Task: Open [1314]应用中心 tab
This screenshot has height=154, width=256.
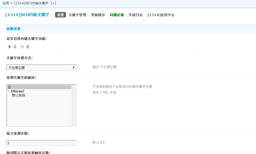Action: coord(161,15)
